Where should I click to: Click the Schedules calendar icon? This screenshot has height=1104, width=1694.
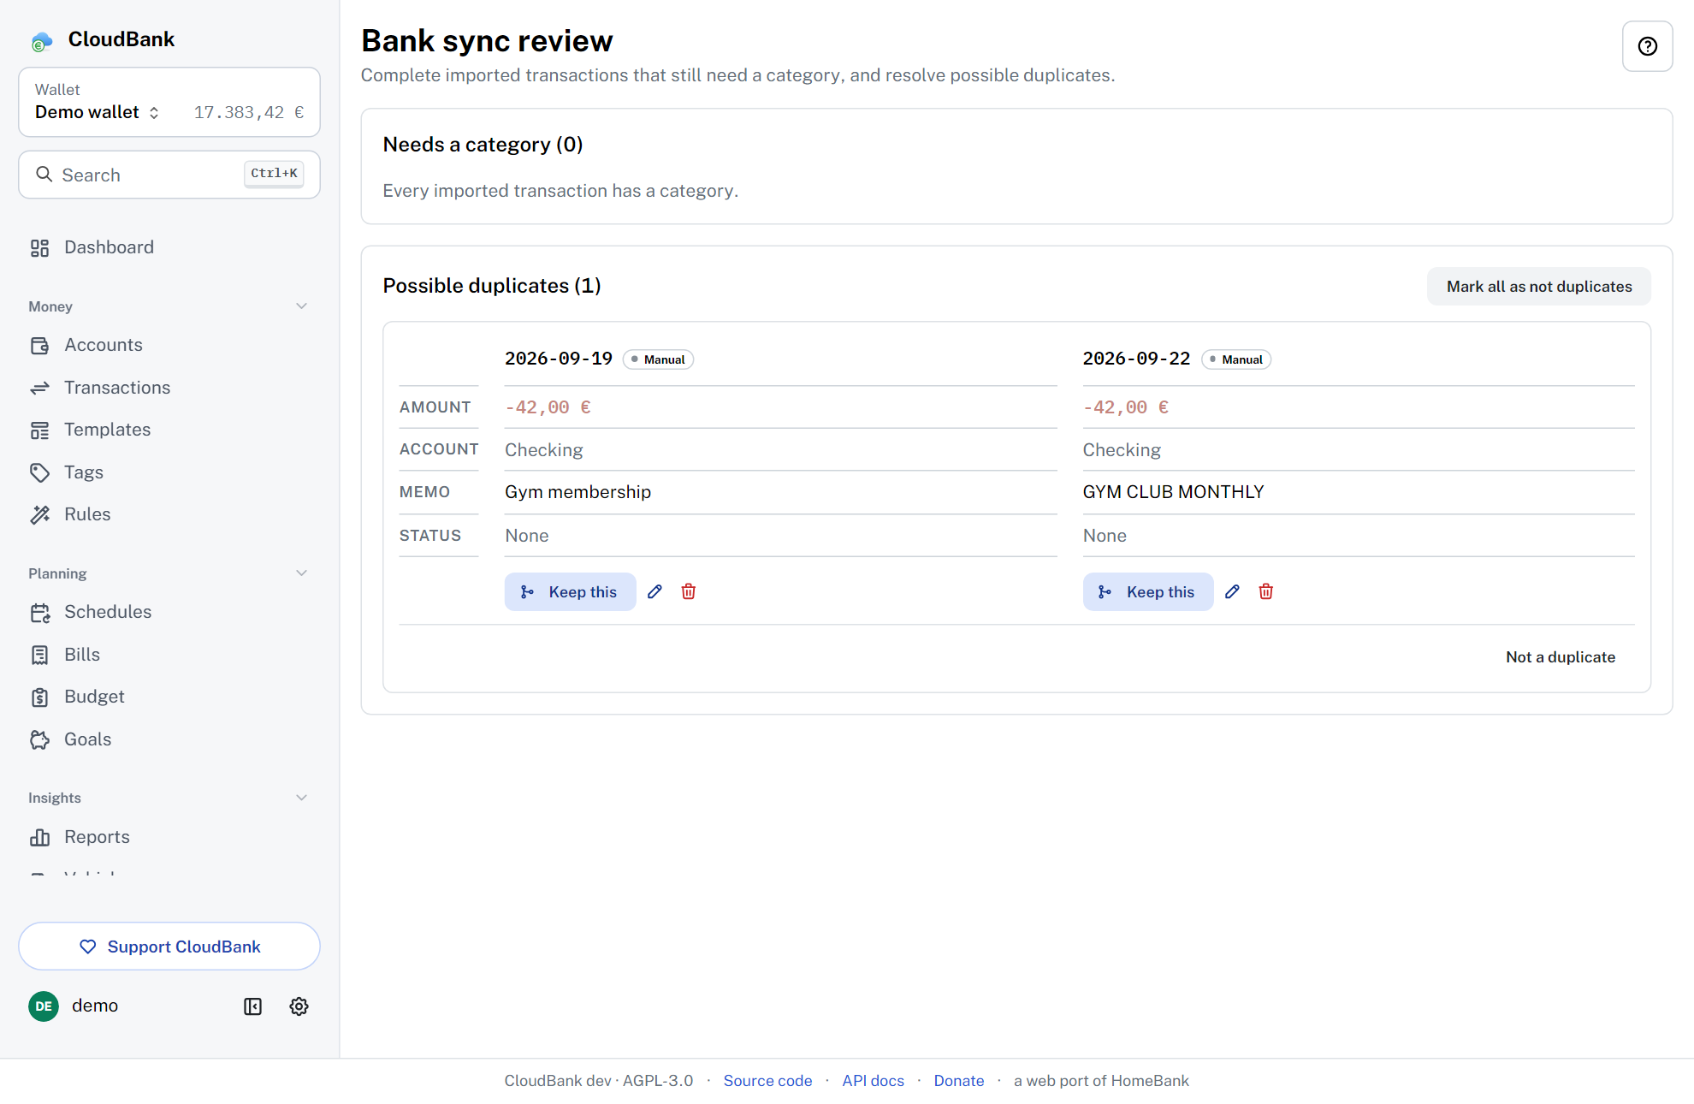coord(39,613)
